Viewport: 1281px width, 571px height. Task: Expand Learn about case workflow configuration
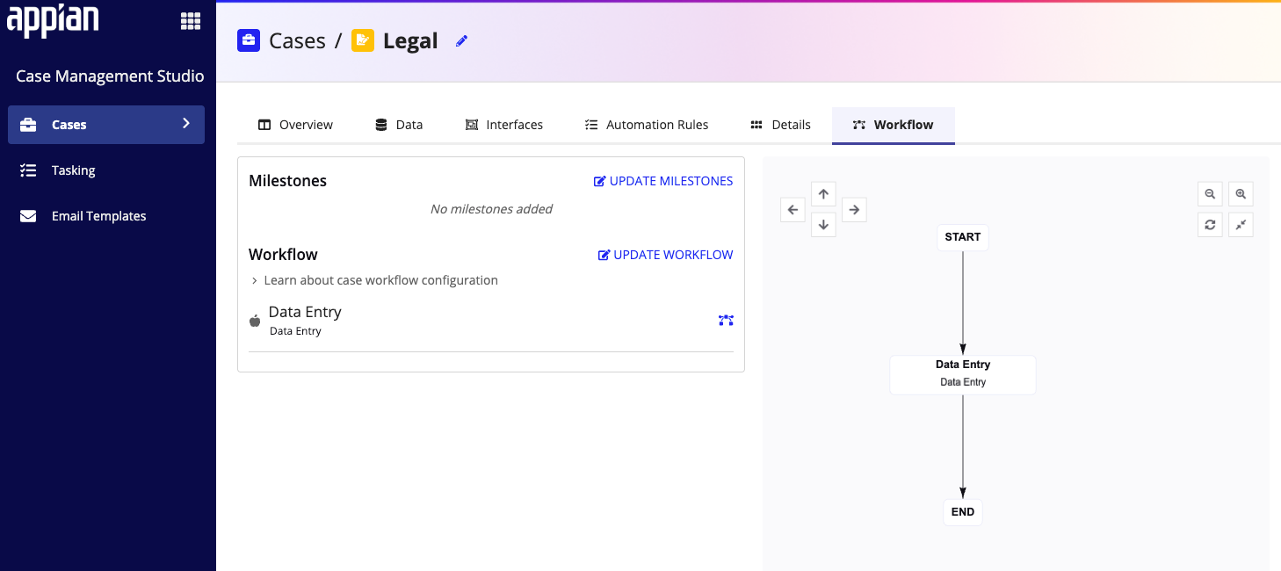[374, 280]
